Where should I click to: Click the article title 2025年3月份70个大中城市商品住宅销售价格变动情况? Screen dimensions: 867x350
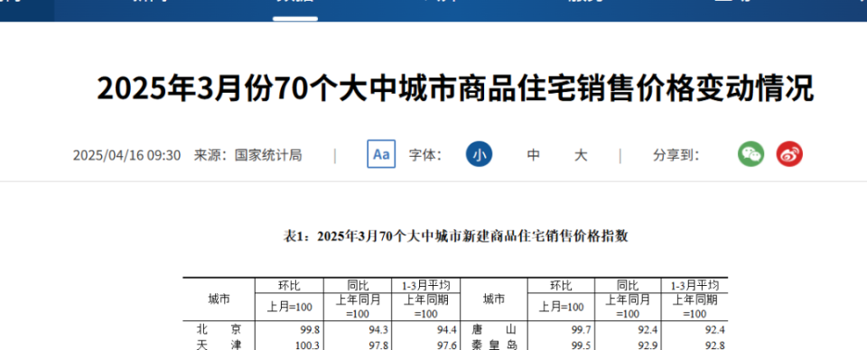click(455, 87)
